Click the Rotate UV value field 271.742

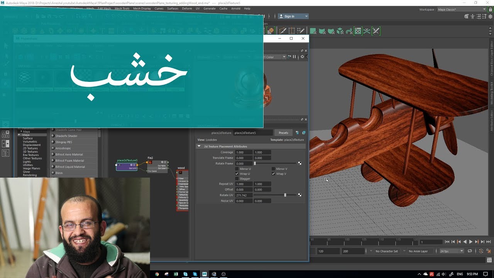244,195
